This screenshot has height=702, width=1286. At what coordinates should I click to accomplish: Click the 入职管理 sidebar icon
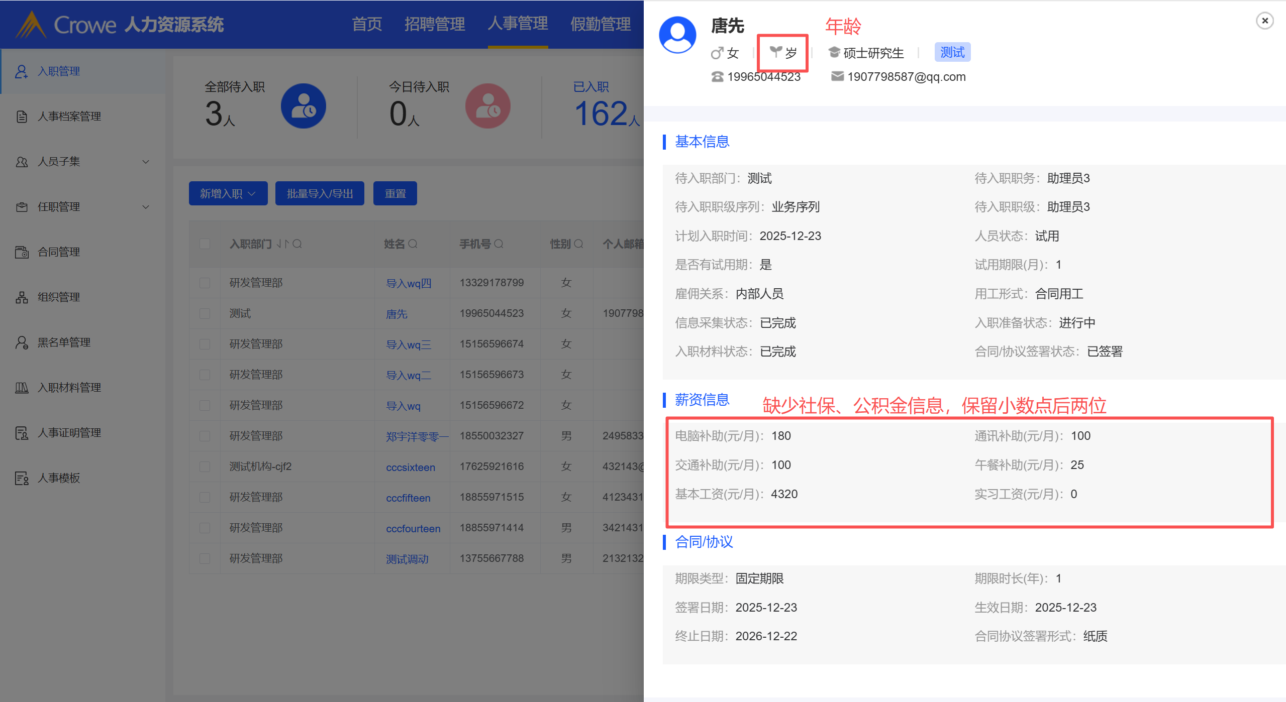(x=21, y=71)
